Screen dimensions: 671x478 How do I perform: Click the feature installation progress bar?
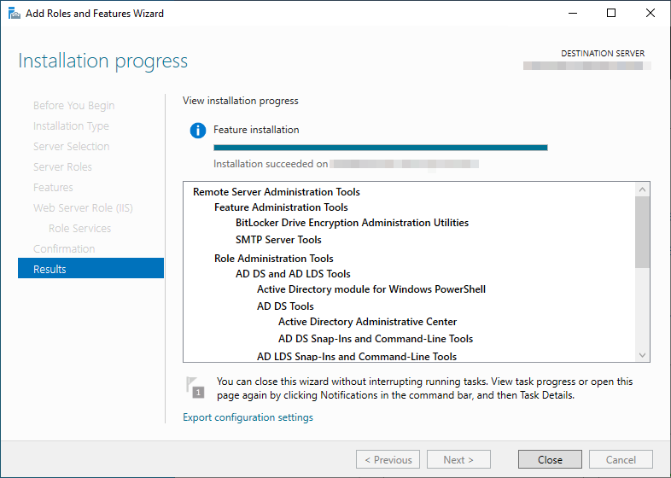click(x=380, y=148)
